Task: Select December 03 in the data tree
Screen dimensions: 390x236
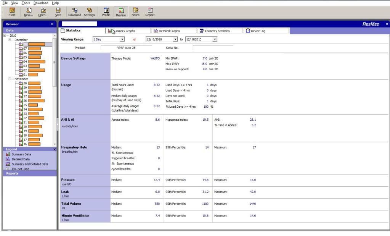Action: [29, 66]
